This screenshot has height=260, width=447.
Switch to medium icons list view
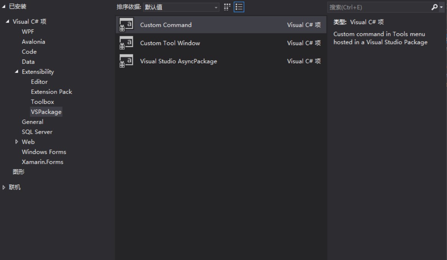(x=239, y=7)
